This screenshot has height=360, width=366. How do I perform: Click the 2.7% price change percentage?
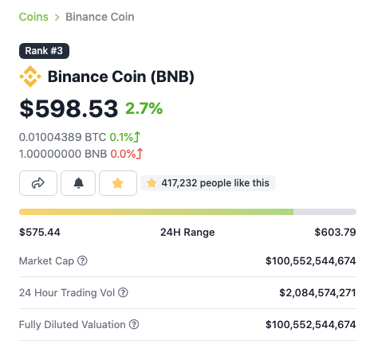pos(144,108)
